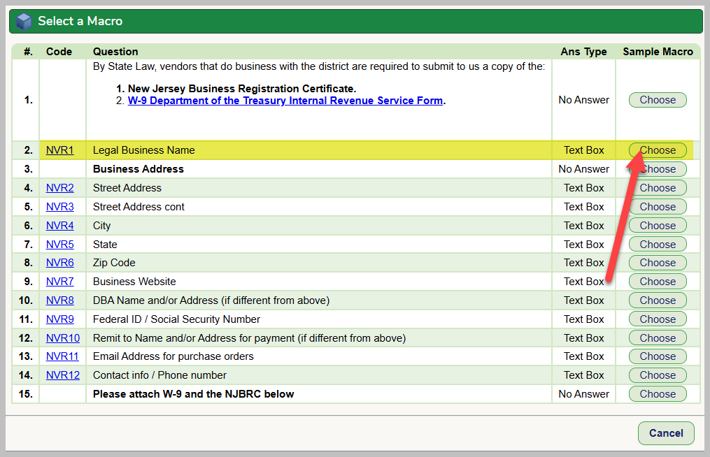710x457 pixels.
Task: Open the NVR1 code link
Action: click(59, 150)
